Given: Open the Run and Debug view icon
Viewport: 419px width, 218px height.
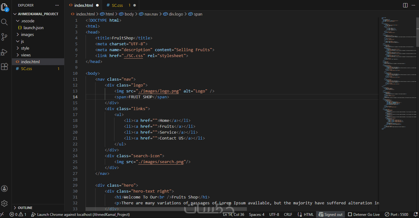Looking at the screenshot, I should (4, 52).
